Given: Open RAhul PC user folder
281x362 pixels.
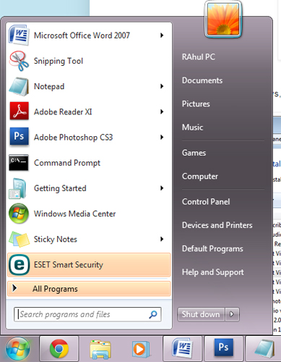Looking at the screenshot, I should pyautogui.click(x=199, y=57).
